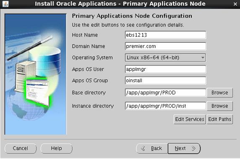Screen dimensions: 240x159
Task: Click the Apps OS User field
Action: point(165,69)
